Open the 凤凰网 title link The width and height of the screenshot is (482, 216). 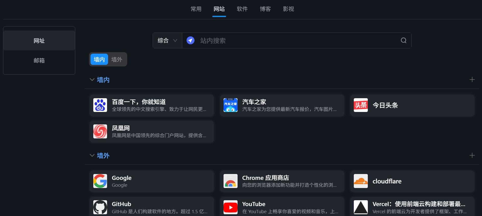121,128
